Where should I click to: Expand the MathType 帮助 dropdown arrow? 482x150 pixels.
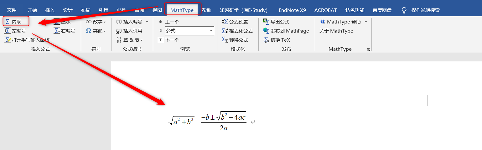coord(365,22)
